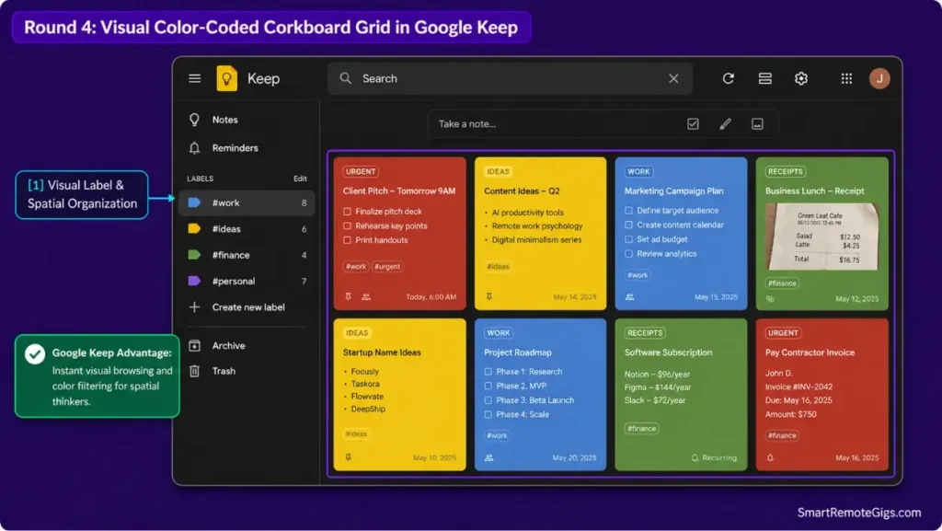Switch to list view layout icon
Screen dimensions: 942x531
point(764,79)
